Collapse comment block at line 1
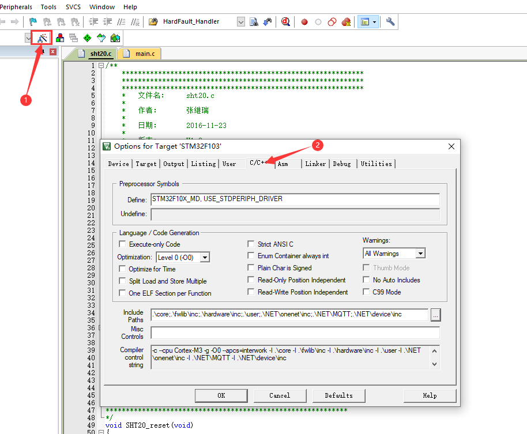 (101, 66)
